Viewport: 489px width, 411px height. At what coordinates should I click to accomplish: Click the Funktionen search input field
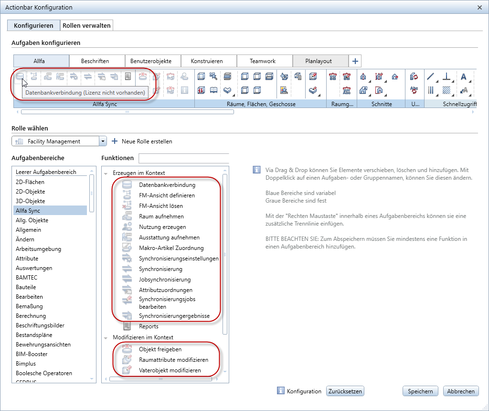[x=184, y=158]
